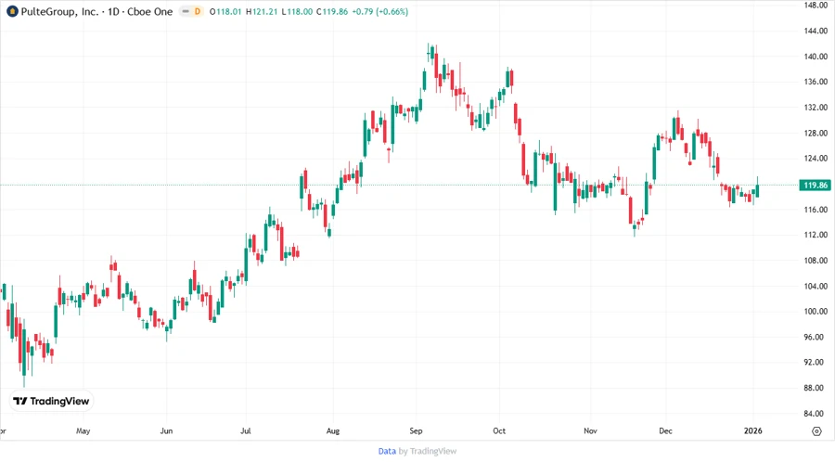
Task: Click the 124.00 price axis label
Action: (x=816, y=159)
